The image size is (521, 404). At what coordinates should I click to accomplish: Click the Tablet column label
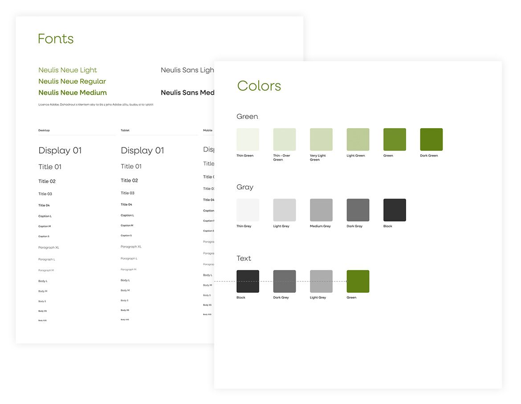pyautogui.click(x=125, y=130)
